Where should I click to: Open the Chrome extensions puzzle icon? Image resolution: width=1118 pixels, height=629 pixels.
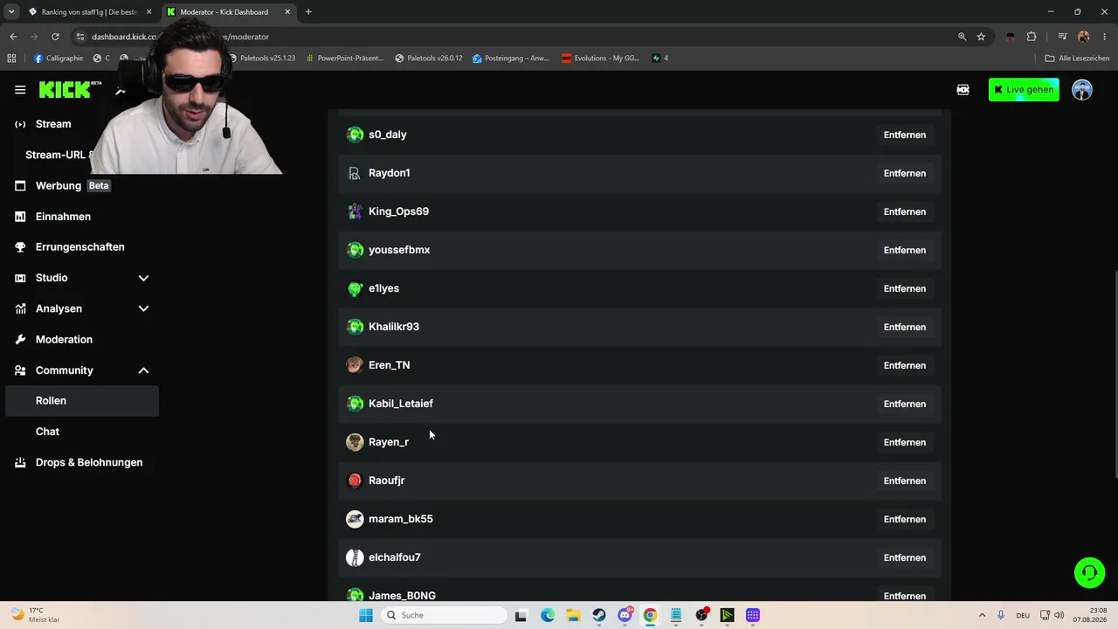pyautogui.click(x=1032, y=37)
